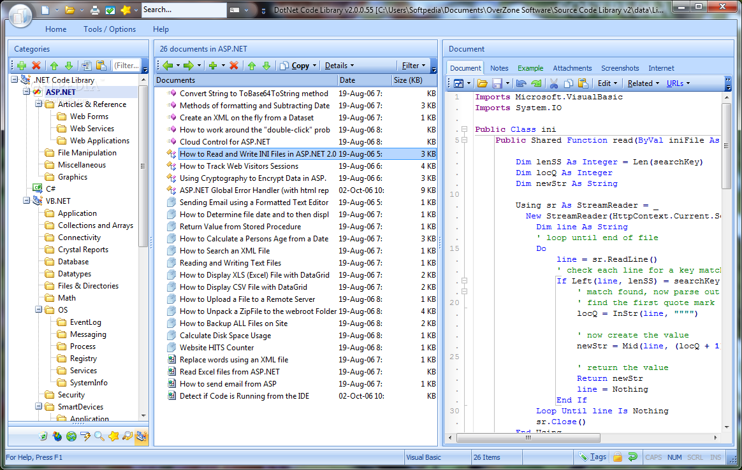This screenshot has width=742, height=470.
Task: Open the Home menu
Action: [56, 29]
